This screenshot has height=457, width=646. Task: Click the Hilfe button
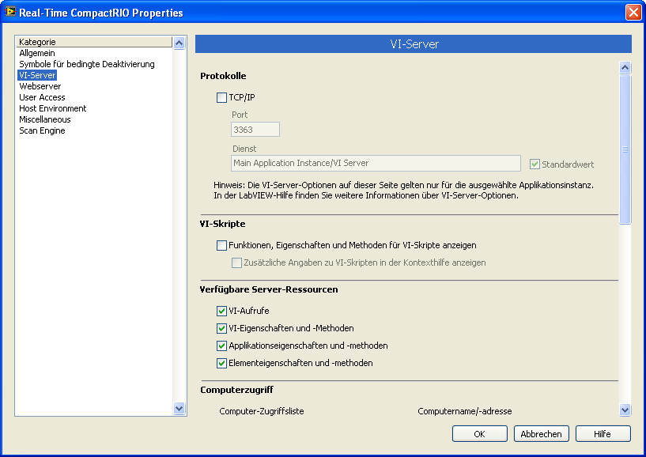pyautogui.click(x=603, y=434)
